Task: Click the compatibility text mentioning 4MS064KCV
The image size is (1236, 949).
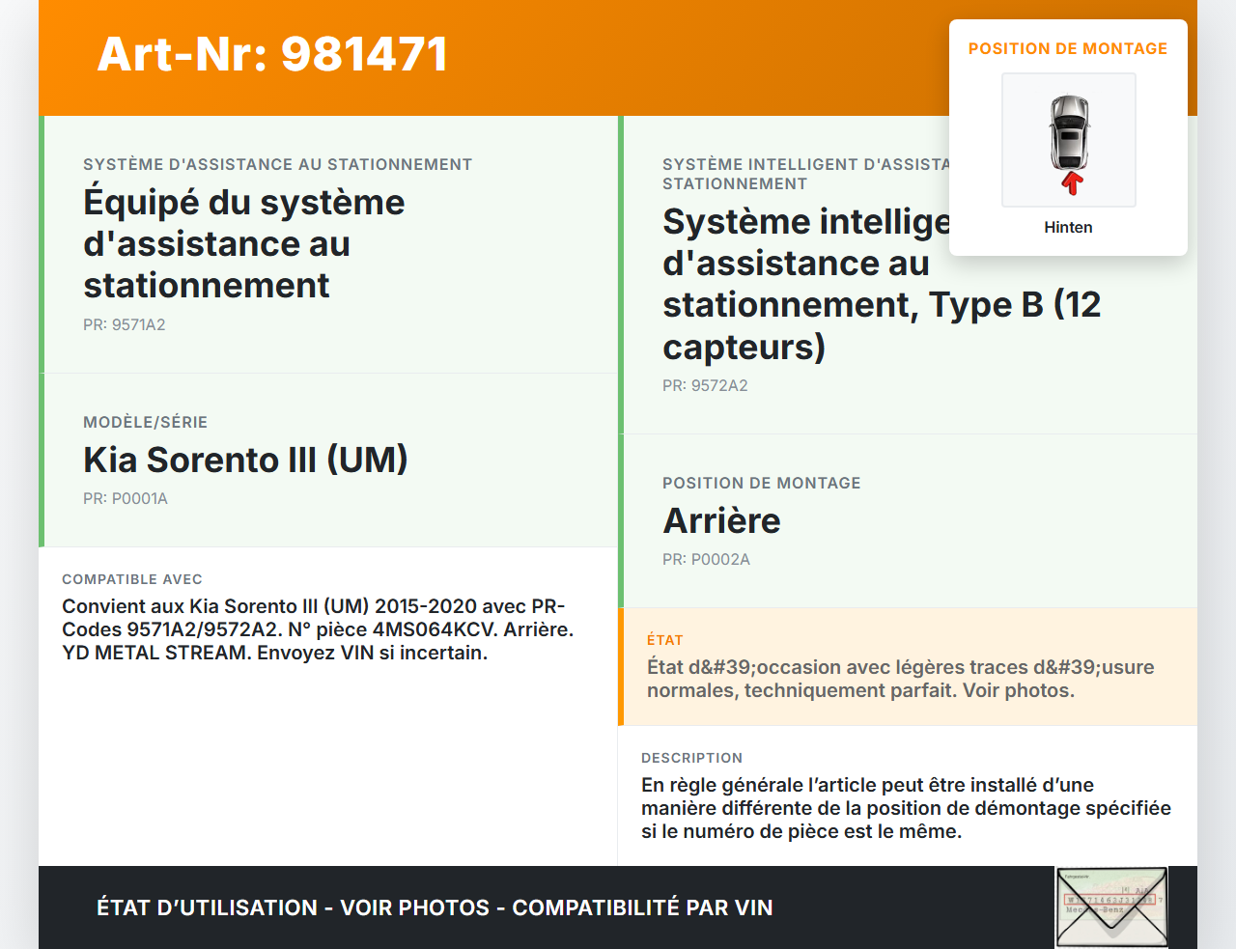Action: (x=317, y=629)
